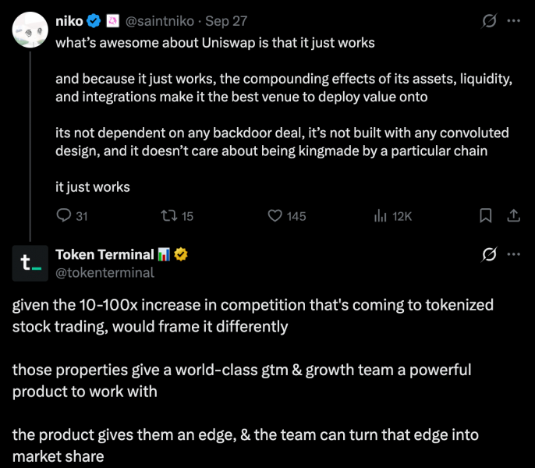Screen dimensions: 535x468
Task: Click niko's pink affiliate badge icon
Action: [112, 21]
